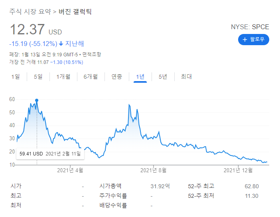Viewport: 280px width, 217px height.
Task: Show the 최대 maximum range tab
Action: coord(186,77)
